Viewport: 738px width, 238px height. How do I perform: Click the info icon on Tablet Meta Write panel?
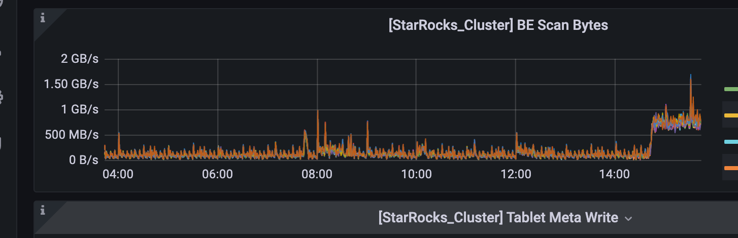(43, 210)
